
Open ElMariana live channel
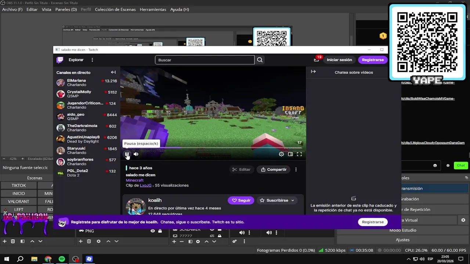point(87,82)
